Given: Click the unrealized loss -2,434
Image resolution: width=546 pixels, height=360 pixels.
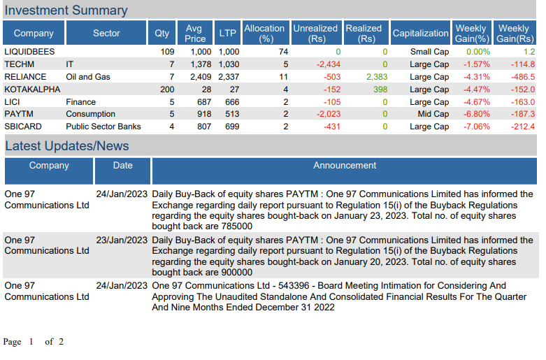Looking at the screenshot, I should pos(329,64).
